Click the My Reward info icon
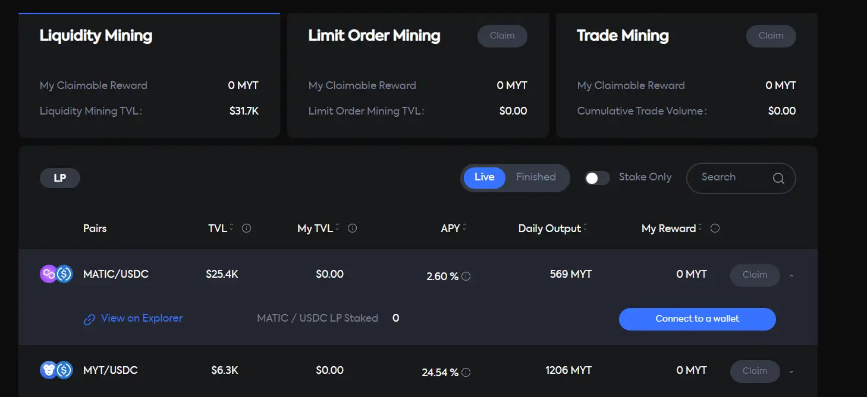The height and width of the screenshot is (397, 867). (715, 228)
